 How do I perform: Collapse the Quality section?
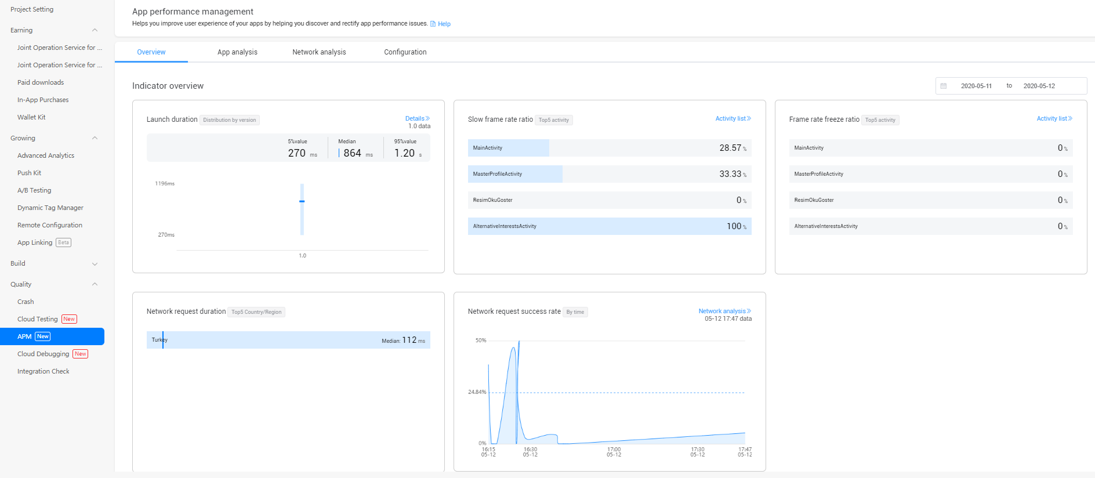click(x=95, y=284)
